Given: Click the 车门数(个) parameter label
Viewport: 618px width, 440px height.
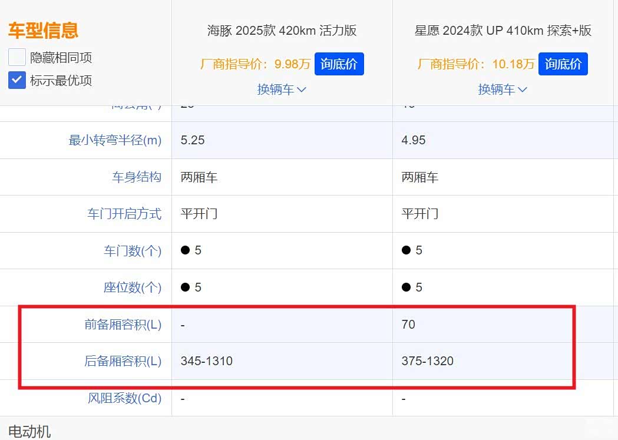Looking at the screenshot, I should (133, 251).
